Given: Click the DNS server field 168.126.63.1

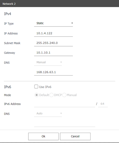Looking at the screenshot, I should tap(53, 72).
